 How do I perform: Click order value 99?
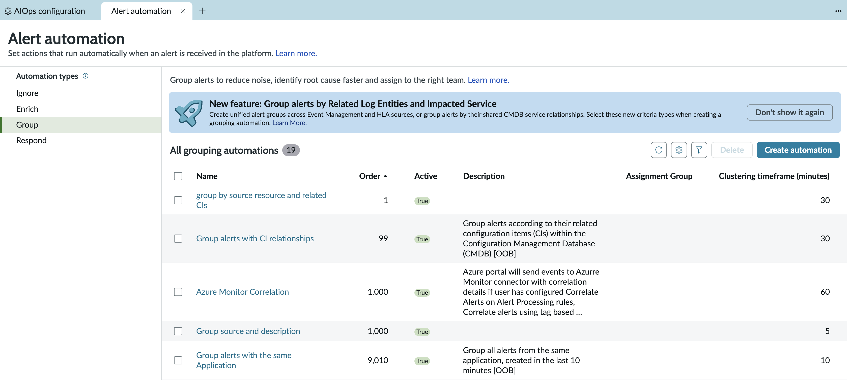coord(383,239)
